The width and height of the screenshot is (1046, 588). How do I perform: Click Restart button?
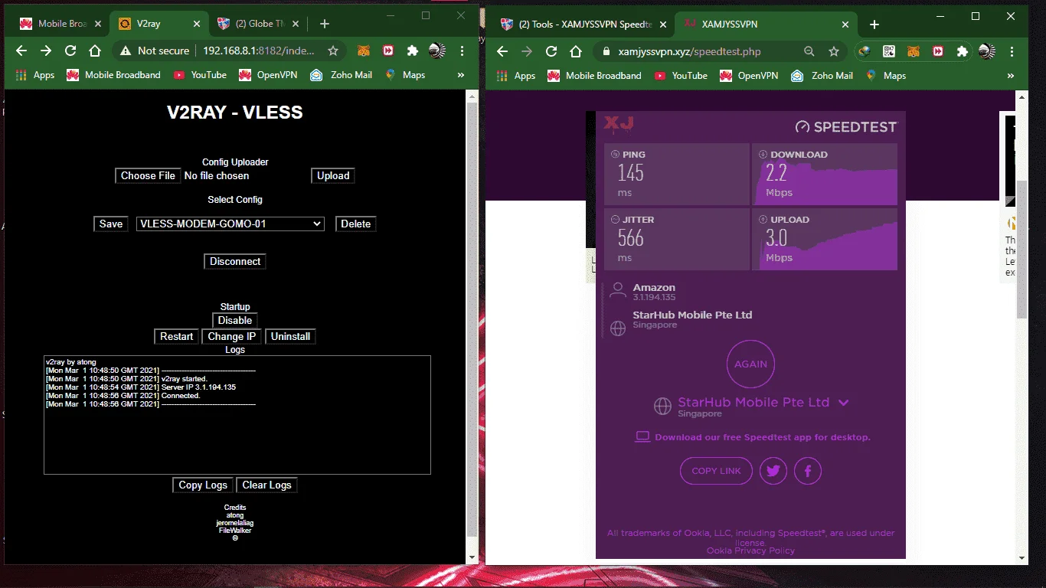pyautogui.click(x=177, y=336)
